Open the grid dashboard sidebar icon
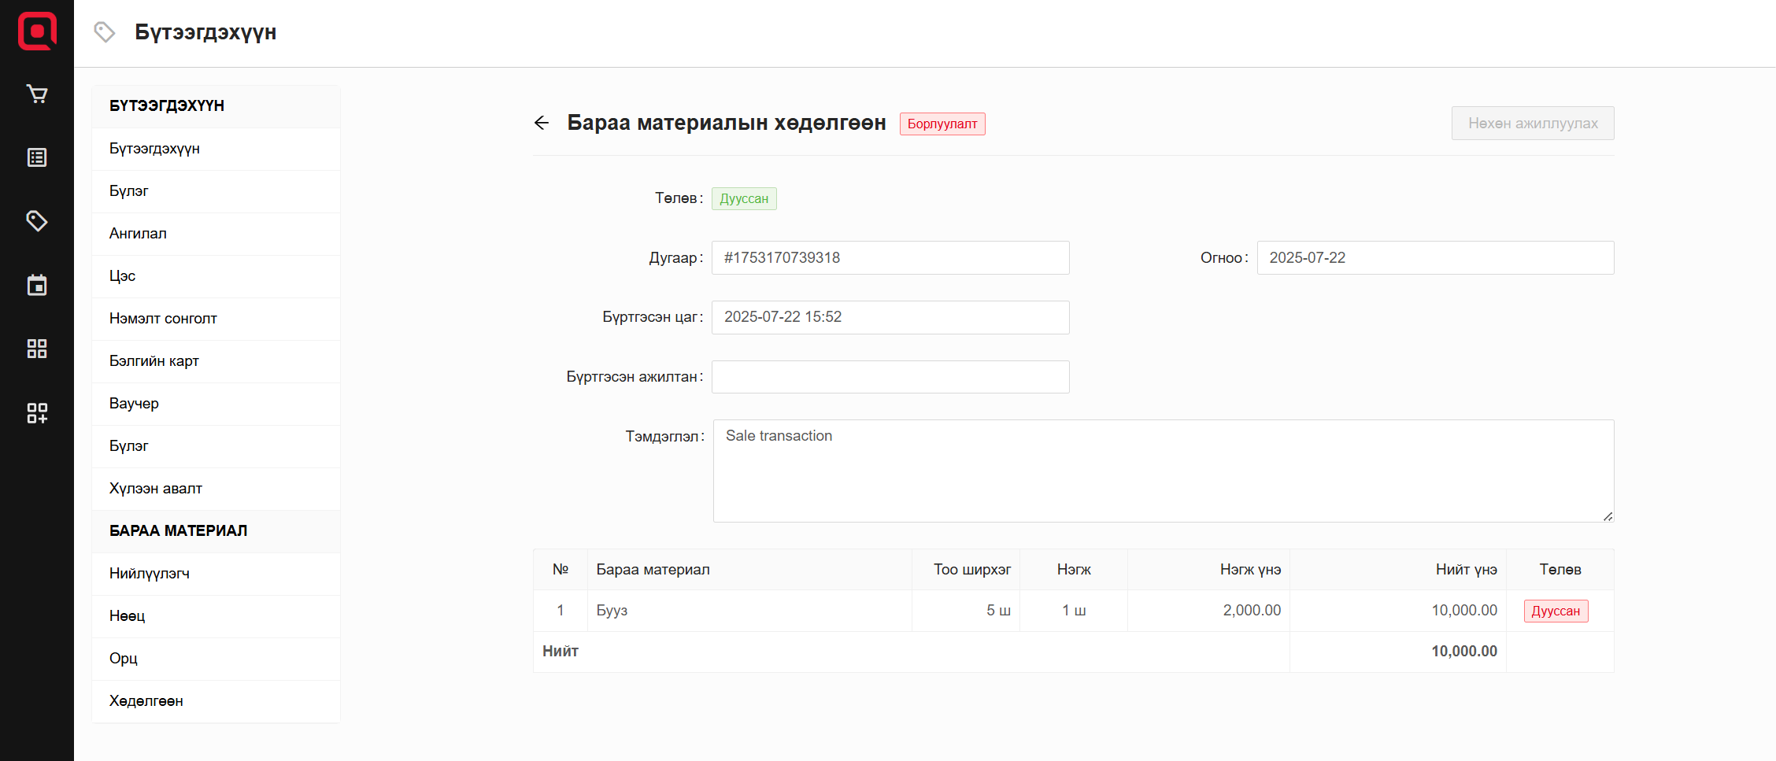This screenshot has height=761, width=1776. [37, 349]
